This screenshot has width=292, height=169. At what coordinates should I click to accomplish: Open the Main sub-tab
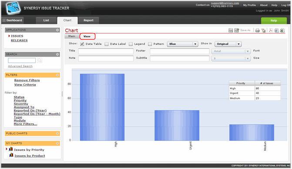[x=72, y=36]
